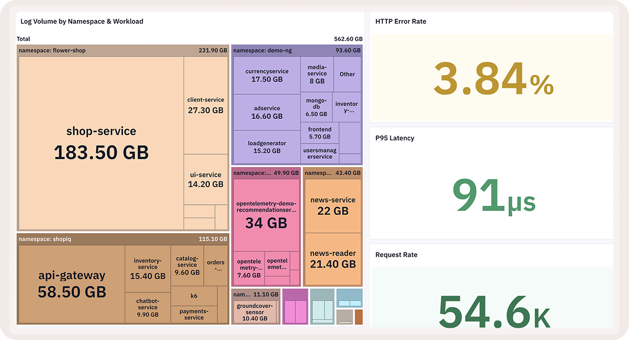Click the 49.90 GB namespace header
Image resolution: width=629 pixels, height=340 pixels.
pos(266,173)
